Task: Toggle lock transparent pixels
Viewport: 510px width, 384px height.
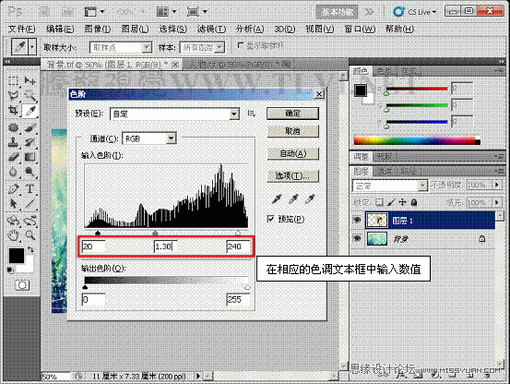Action: pos(379,202)
